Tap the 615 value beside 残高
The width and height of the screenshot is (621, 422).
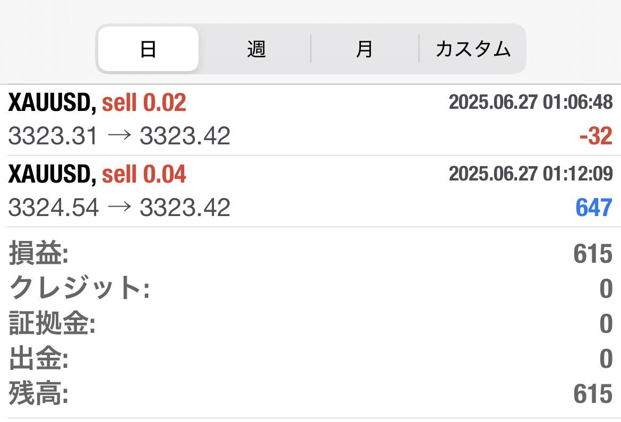tap(593, 394)
